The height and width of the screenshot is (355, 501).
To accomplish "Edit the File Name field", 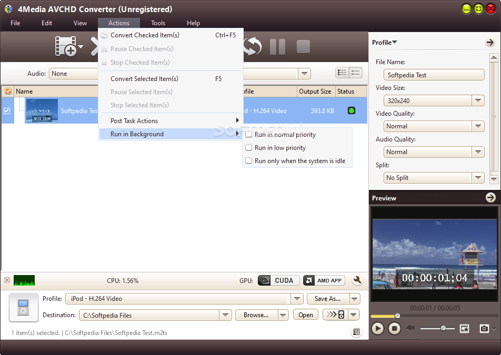I will click(x=434, y=75).
